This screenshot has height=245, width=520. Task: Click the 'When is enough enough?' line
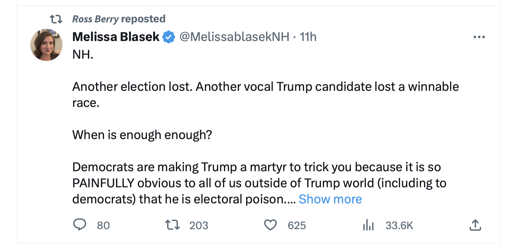(142, 135)
